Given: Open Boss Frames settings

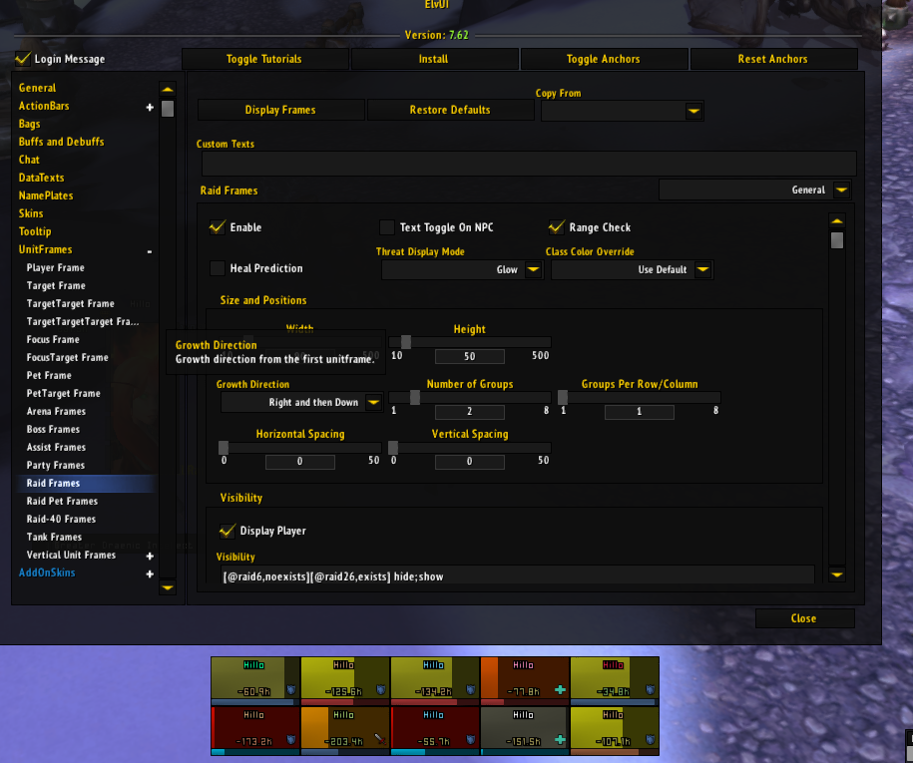Looking at the screenshot, I should pos(53,430).
